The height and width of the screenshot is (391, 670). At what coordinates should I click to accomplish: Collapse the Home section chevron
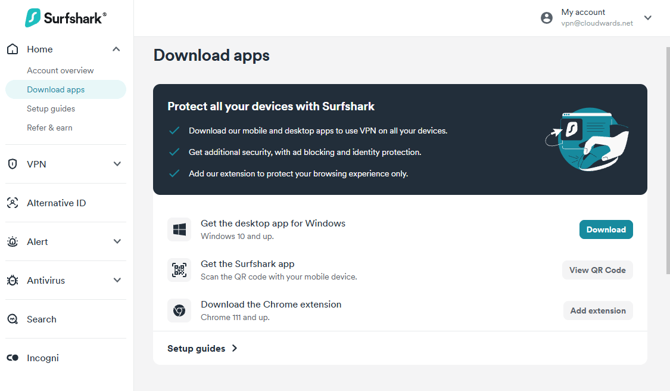[116, 49]
